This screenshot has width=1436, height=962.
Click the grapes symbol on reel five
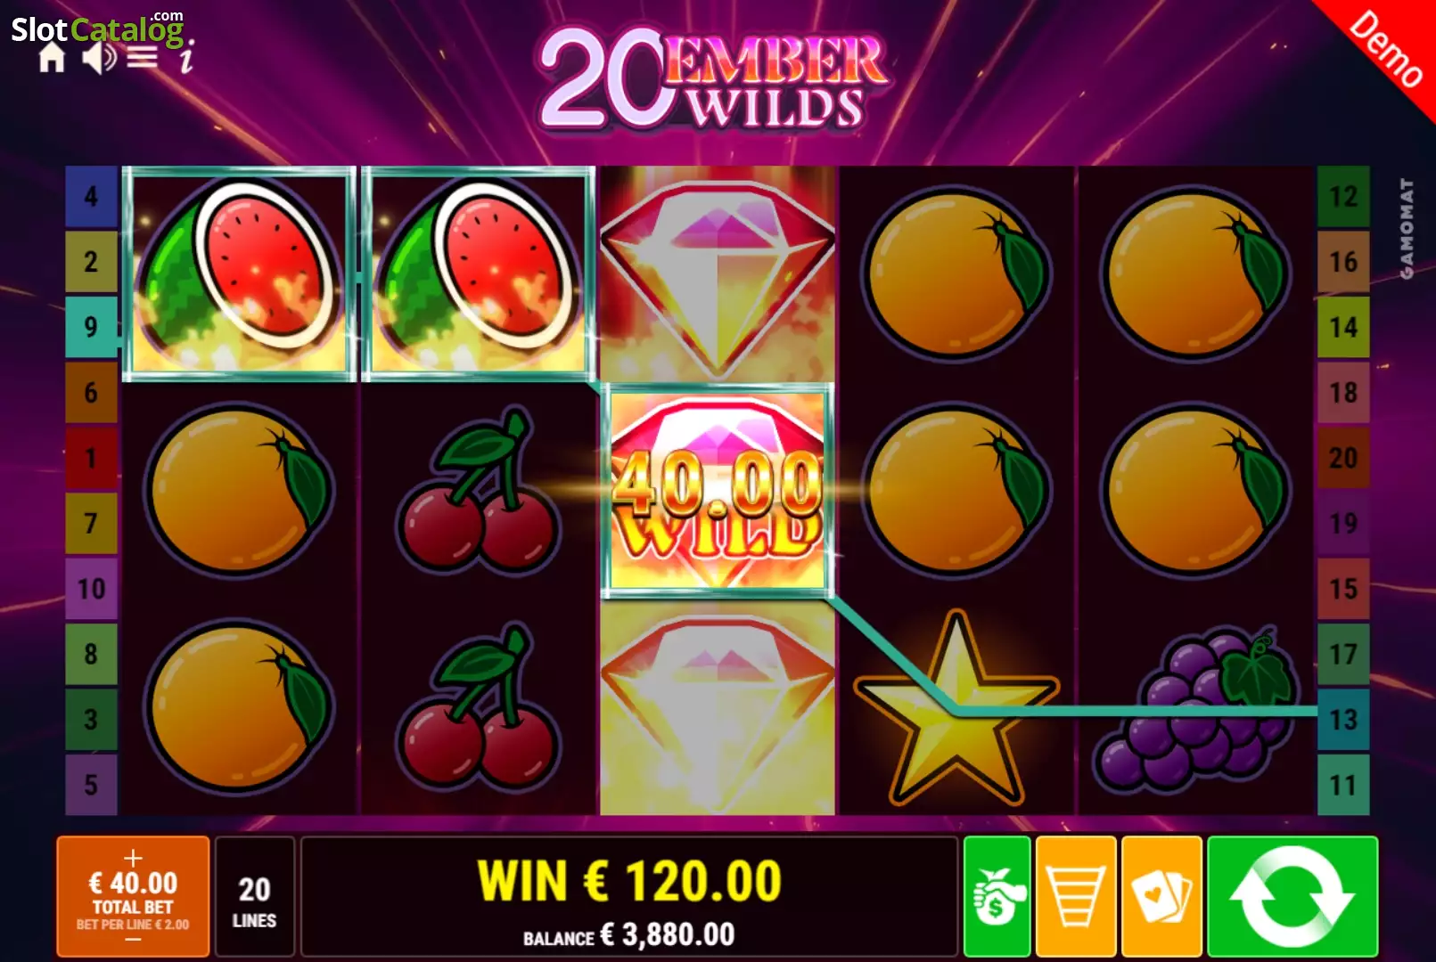tap(1196, 709)
